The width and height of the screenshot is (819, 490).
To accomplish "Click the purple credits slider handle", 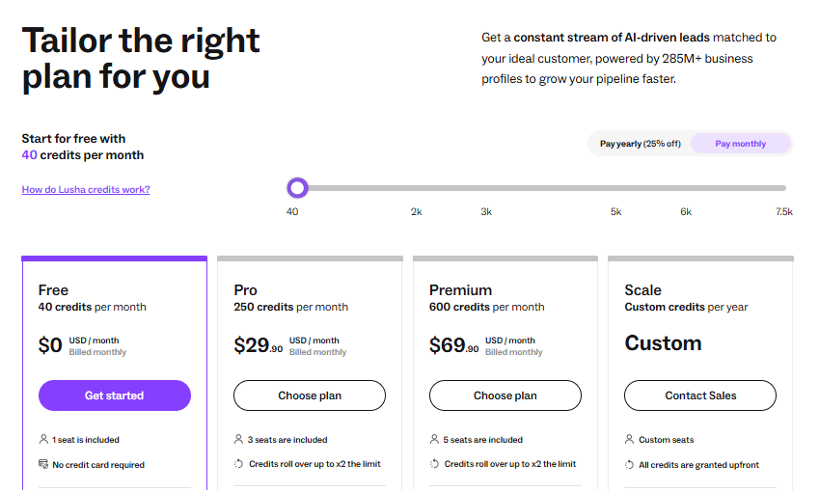I will coord(297,188).
